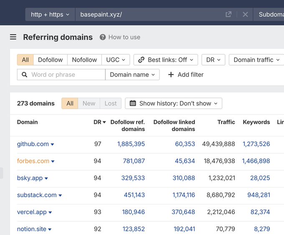Expand the notion.site caret menu

(50, 230)
